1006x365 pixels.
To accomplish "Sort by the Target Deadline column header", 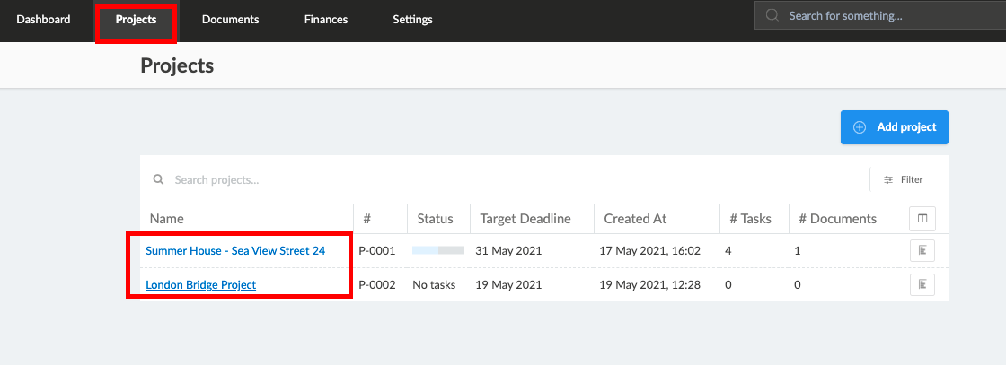I will (x=525, y=219).
